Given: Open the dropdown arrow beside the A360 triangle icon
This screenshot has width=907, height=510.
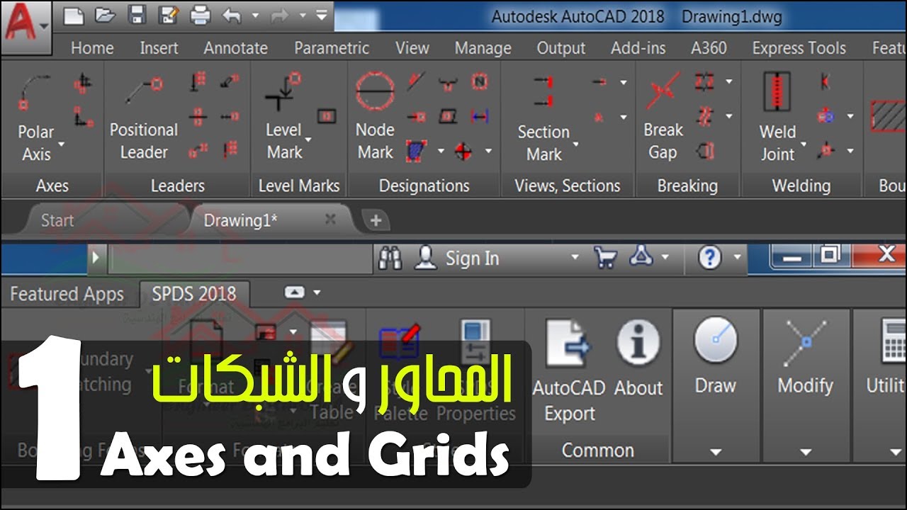Looking at the screenshot, I should (x=665, y=258).
